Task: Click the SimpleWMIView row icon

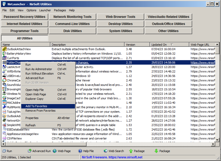Action: pyautogui.click(x=4, y=125)
